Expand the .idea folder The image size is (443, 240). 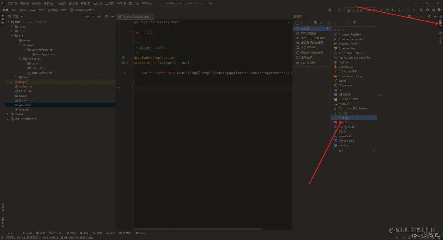[x=12, y=27]
